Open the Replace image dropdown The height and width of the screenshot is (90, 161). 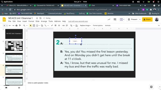85,25
